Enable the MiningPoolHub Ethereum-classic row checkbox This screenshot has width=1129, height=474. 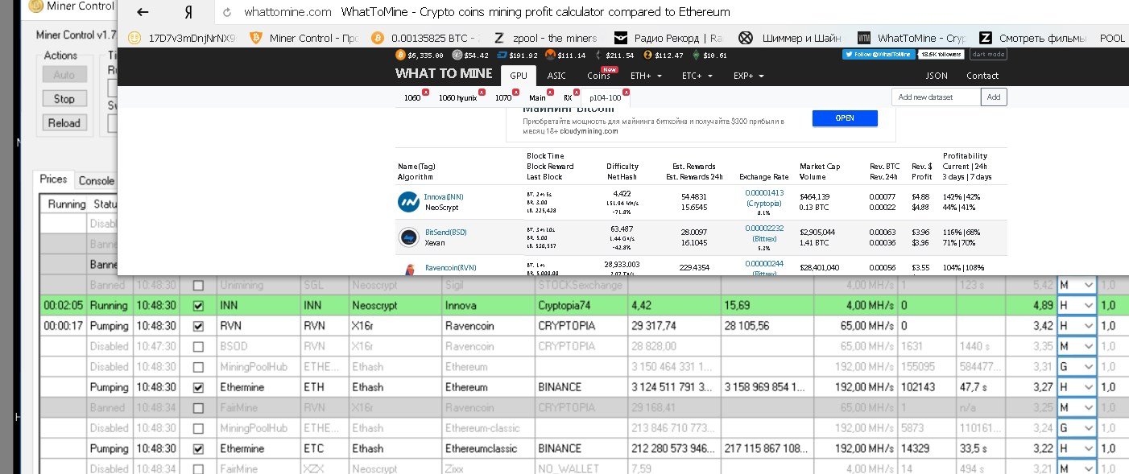pos(198,428)
